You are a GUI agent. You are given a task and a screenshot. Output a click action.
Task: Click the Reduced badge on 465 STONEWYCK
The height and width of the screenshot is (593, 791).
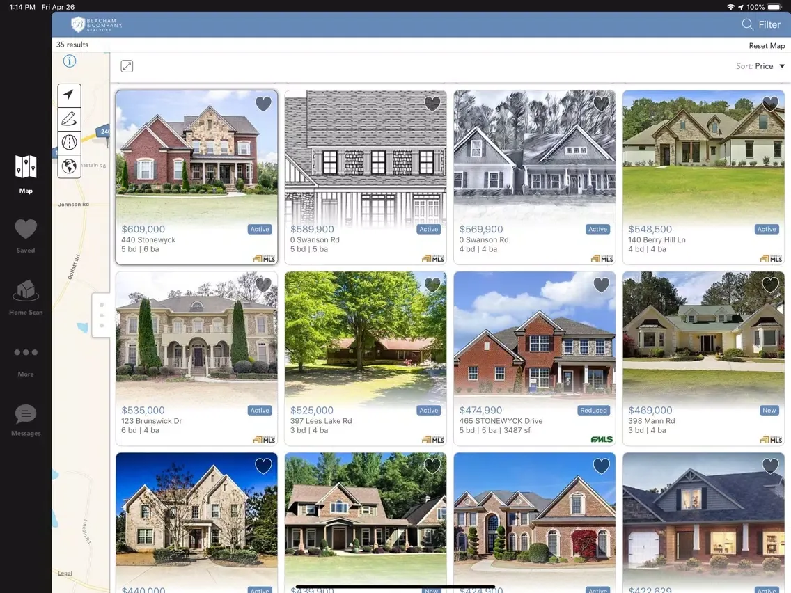point(593,411)
